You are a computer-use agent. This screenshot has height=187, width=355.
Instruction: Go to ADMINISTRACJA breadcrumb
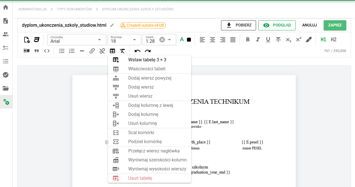(32, 9)
